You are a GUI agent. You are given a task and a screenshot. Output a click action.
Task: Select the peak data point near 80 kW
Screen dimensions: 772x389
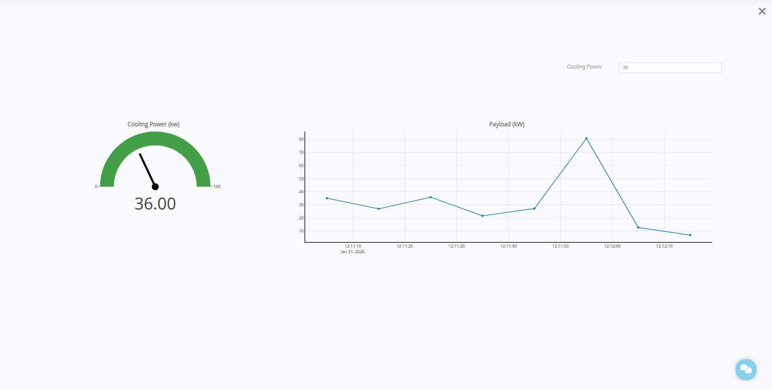[x=586, y=138]
